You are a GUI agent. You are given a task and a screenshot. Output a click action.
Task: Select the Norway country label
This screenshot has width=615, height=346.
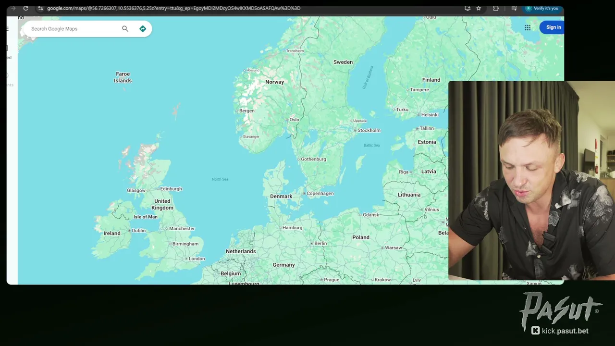click(x=274, y=82)
